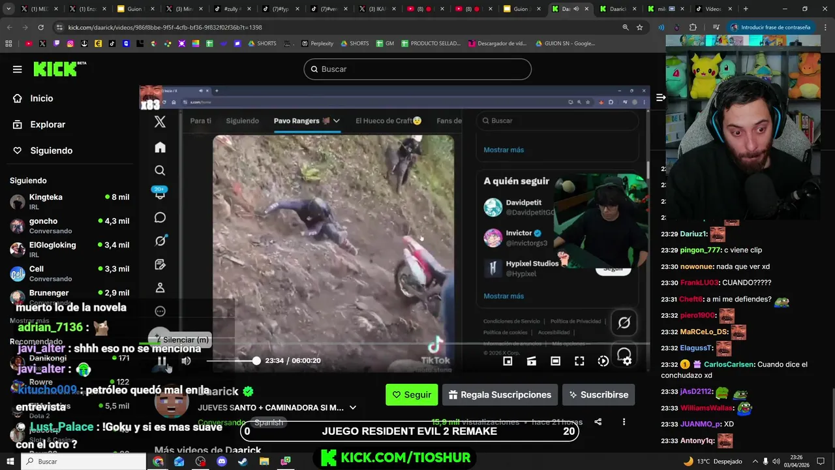Image resolution: width=835 pixels, height=470 pixels.
Task: Mute the video with speaker icon
Action: pyautogui.click(x=186, y=361)
